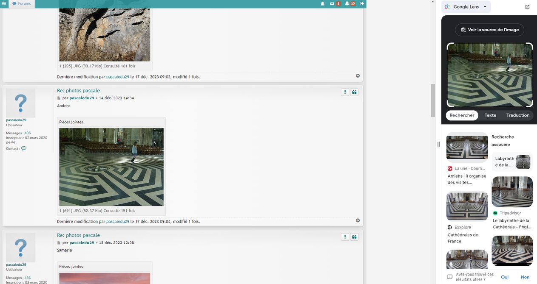Click the page vertical scrollbar thumb
The image size is (537, 284).
click(433, 100)
